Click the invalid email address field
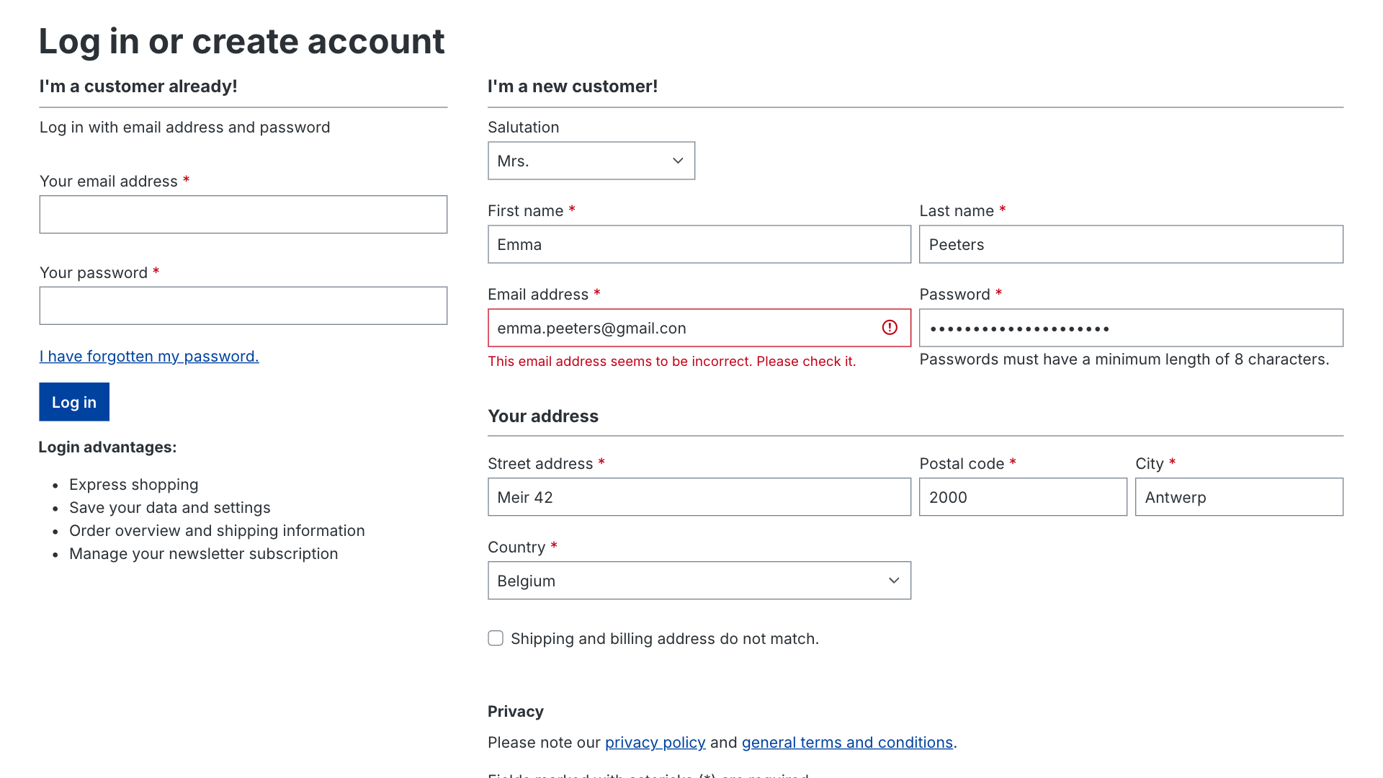Viewport: 1383px width, 778px height. click(x=699, y=328)
